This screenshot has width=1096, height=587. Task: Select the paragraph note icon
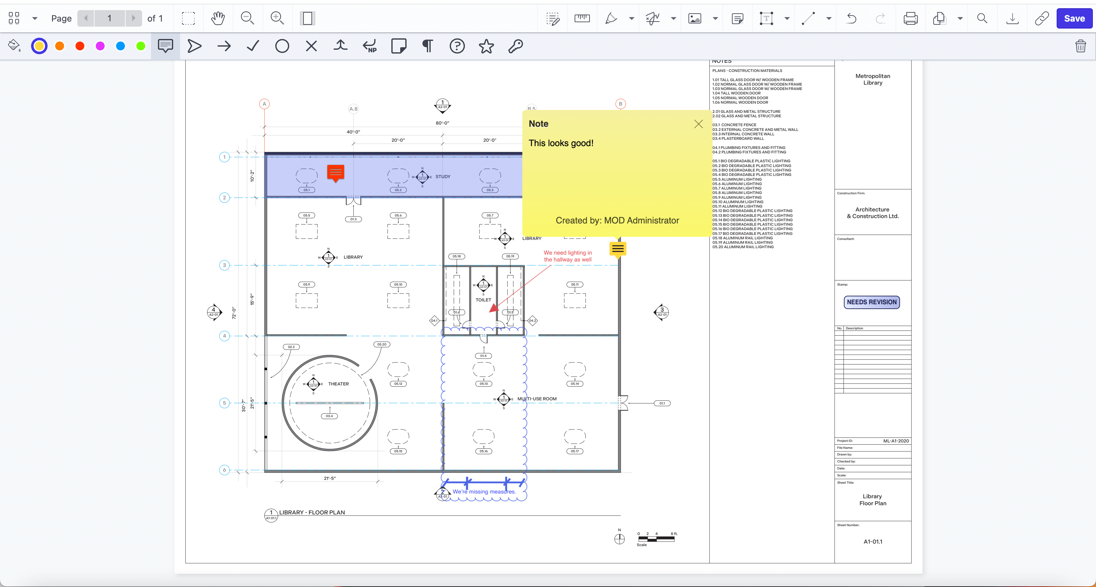pos(427,46)
